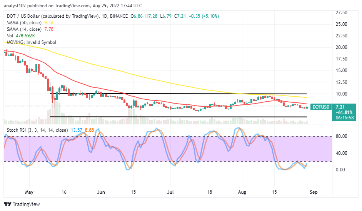Viewport: 362px width, 211px height.
Task: Click the DOTUSD price label tag
Action: (x=321, y=107)
